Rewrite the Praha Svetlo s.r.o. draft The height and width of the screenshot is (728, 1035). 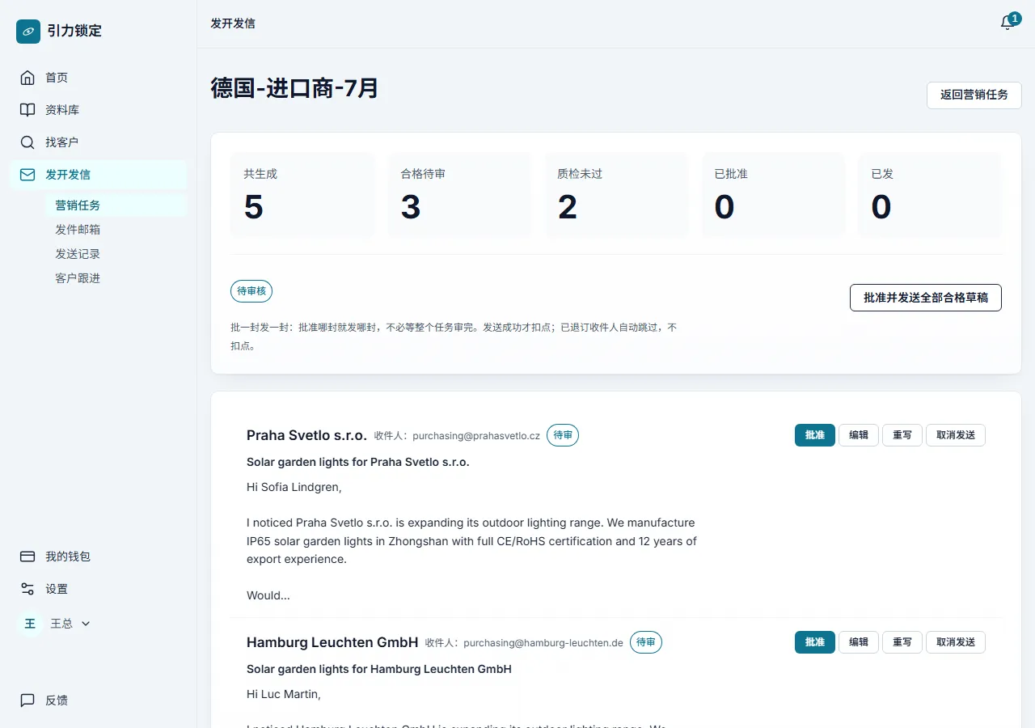[902, 435]
